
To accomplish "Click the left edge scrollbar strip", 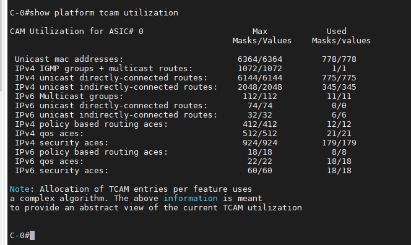I will [2, 123].
